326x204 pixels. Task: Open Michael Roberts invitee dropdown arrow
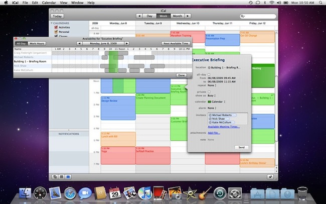(x=234, y=115)
